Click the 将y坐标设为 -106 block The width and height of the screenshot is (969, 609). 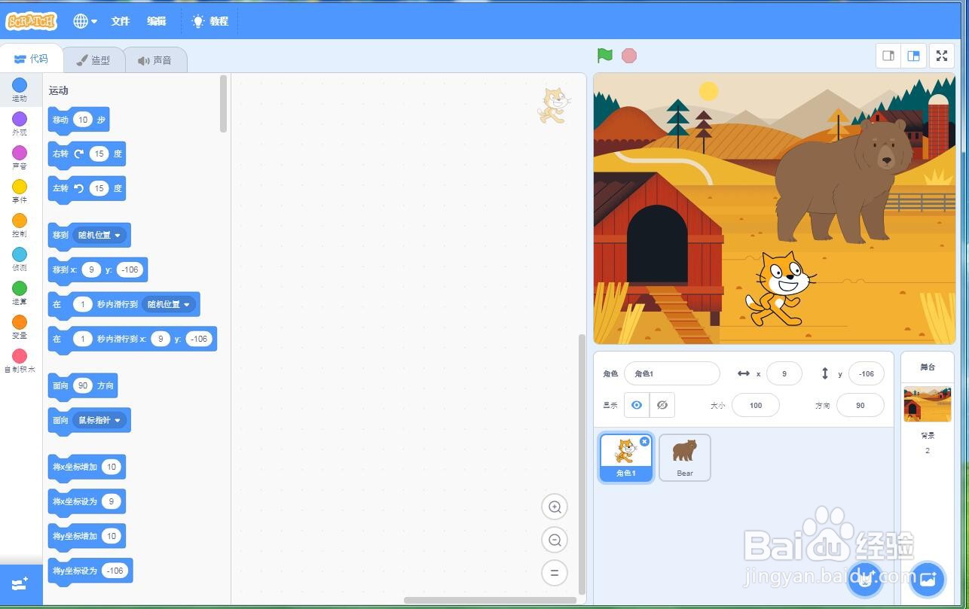click(x=90, y=571)
